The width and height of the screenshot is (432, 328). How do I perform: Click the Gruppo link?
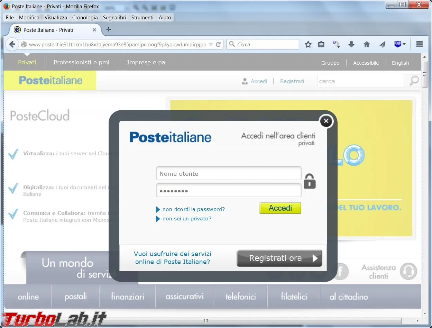[330, 63]
